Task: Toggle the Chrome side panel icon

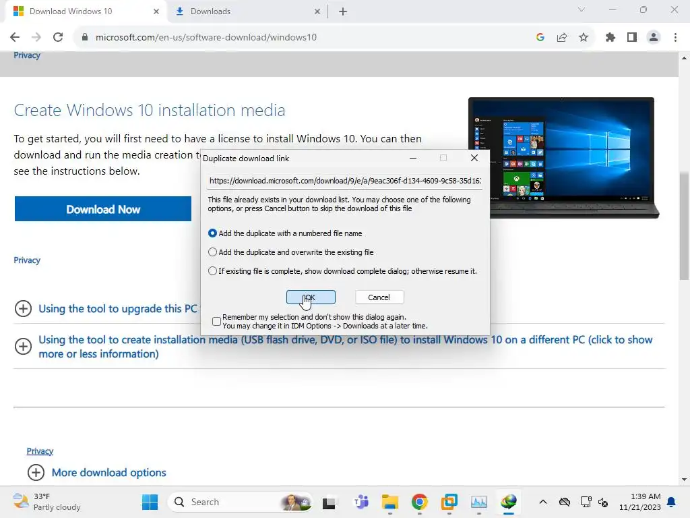Action: click(632, 38)
